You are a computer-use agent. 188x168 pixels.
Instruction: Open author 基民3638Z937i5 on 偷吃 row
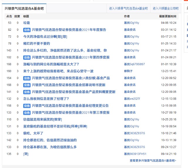point(135,133)
